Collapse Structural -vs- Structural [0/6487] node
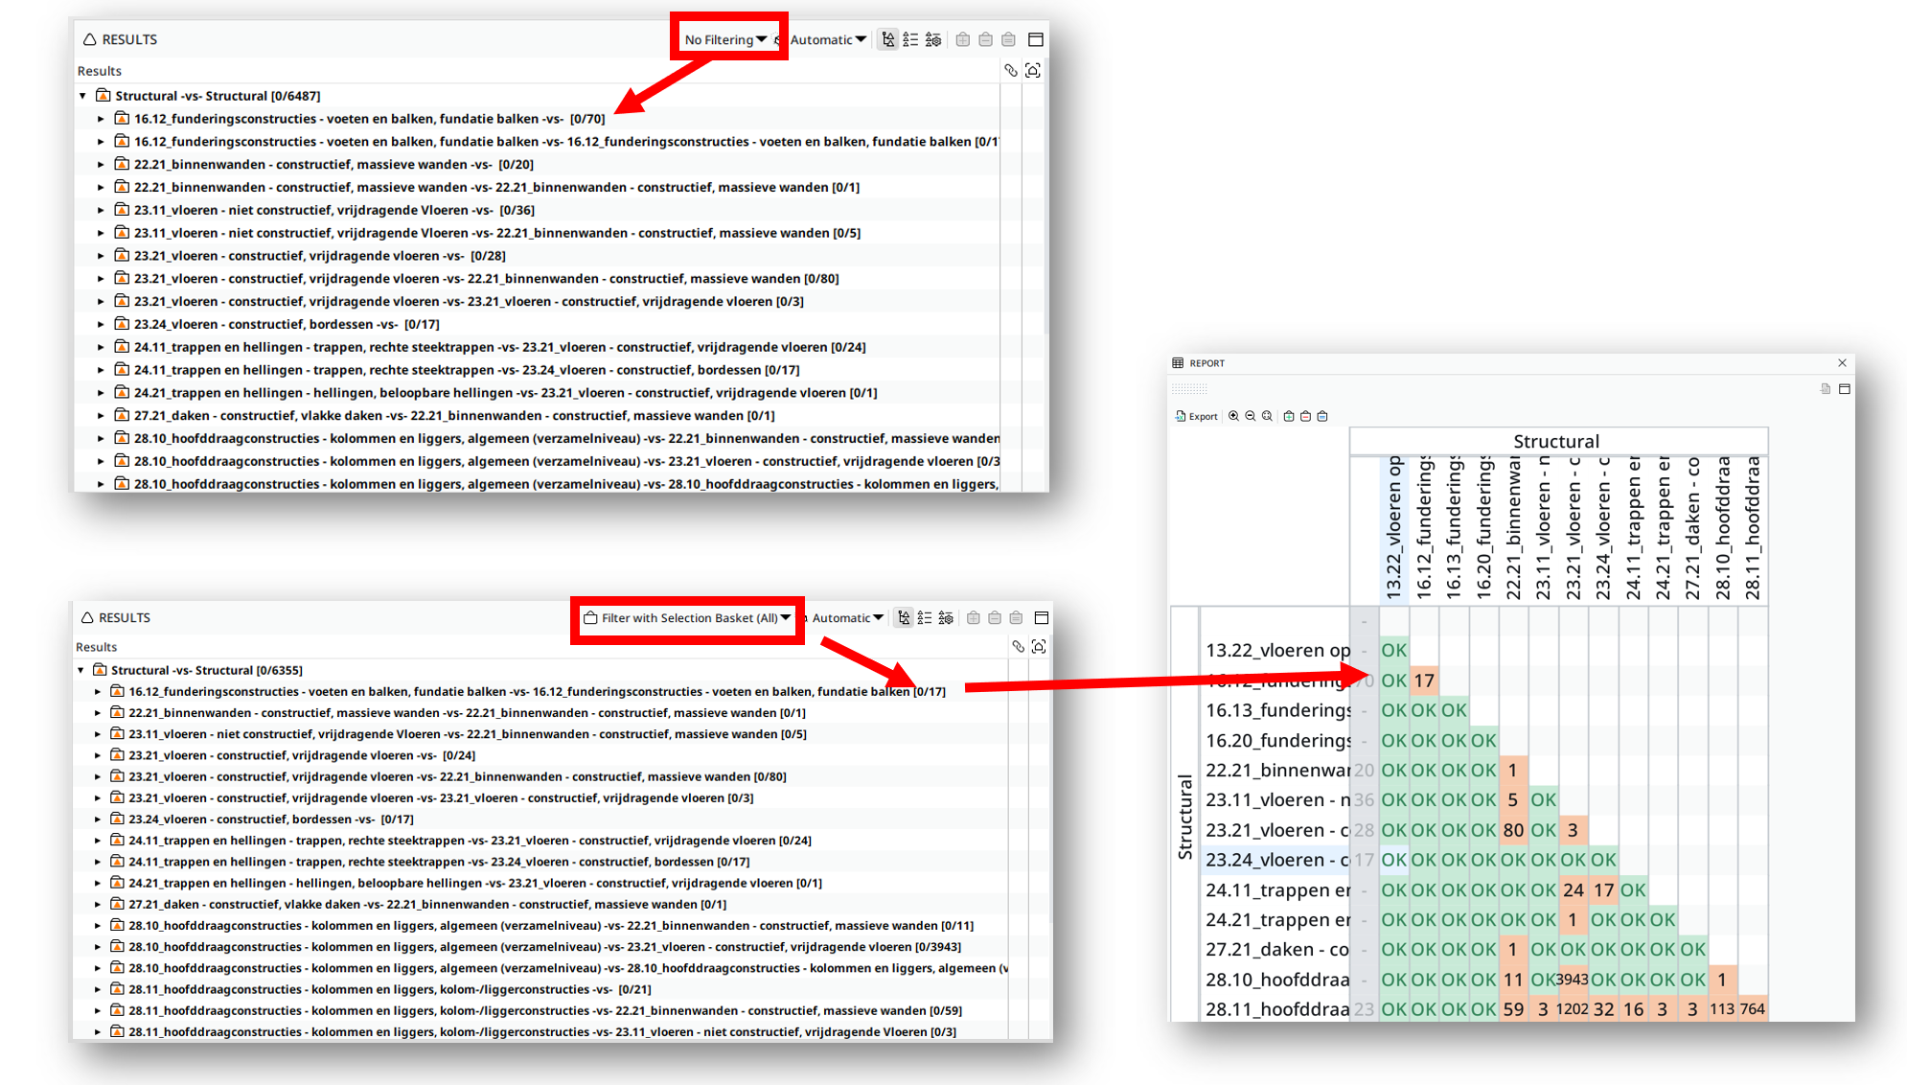1907x1085 pixels. 83,96
